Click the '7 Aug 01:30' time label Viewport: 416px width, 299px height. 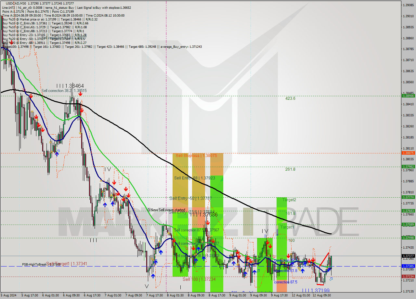click(112, 295)
